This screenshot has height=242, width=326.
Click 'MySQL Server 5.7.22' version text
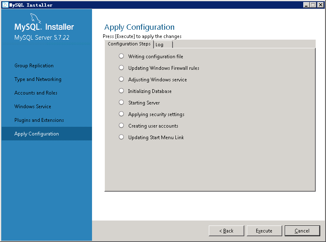coord(42,38)
